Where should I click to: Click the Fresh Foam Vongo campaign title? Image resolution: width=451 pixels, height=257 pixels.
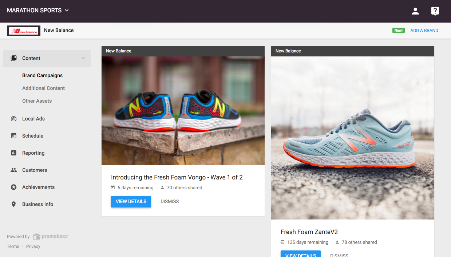pyautogui.click(x=177, y=177)
